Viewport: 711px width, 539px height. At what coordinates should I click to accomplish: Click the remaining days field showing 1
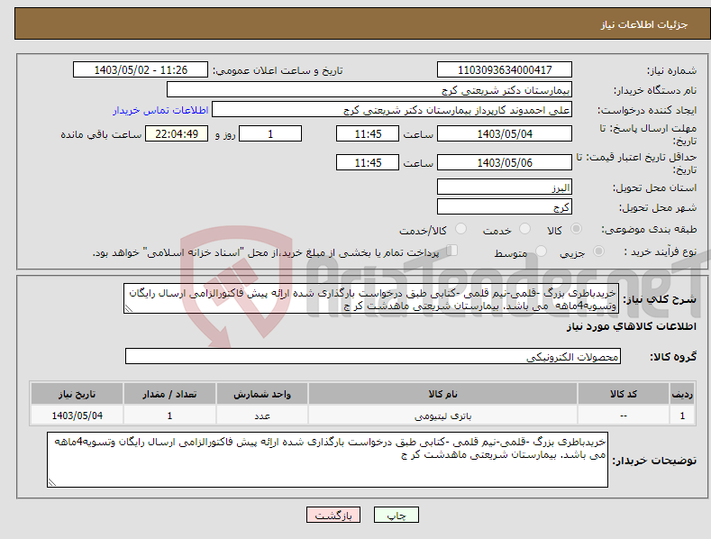tap(270, 133)
